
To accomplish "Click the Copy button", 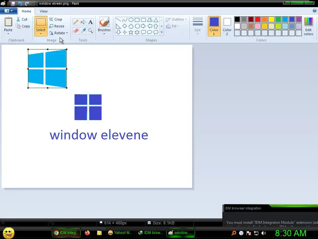I will point(23,26).
